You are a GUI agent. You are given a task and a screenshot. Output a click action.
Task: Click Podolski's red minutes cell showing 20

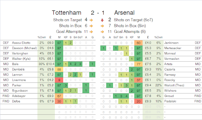point(139,101)
